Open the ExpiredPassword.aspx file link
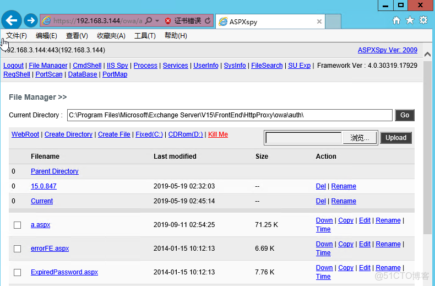Viewport: 435px width, 286px height. tap(64, 272)
